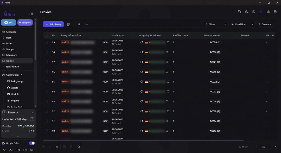Open Extensions in the sidebar
Viewport: 281px width, 153px height.
click(x=17, y=55)
